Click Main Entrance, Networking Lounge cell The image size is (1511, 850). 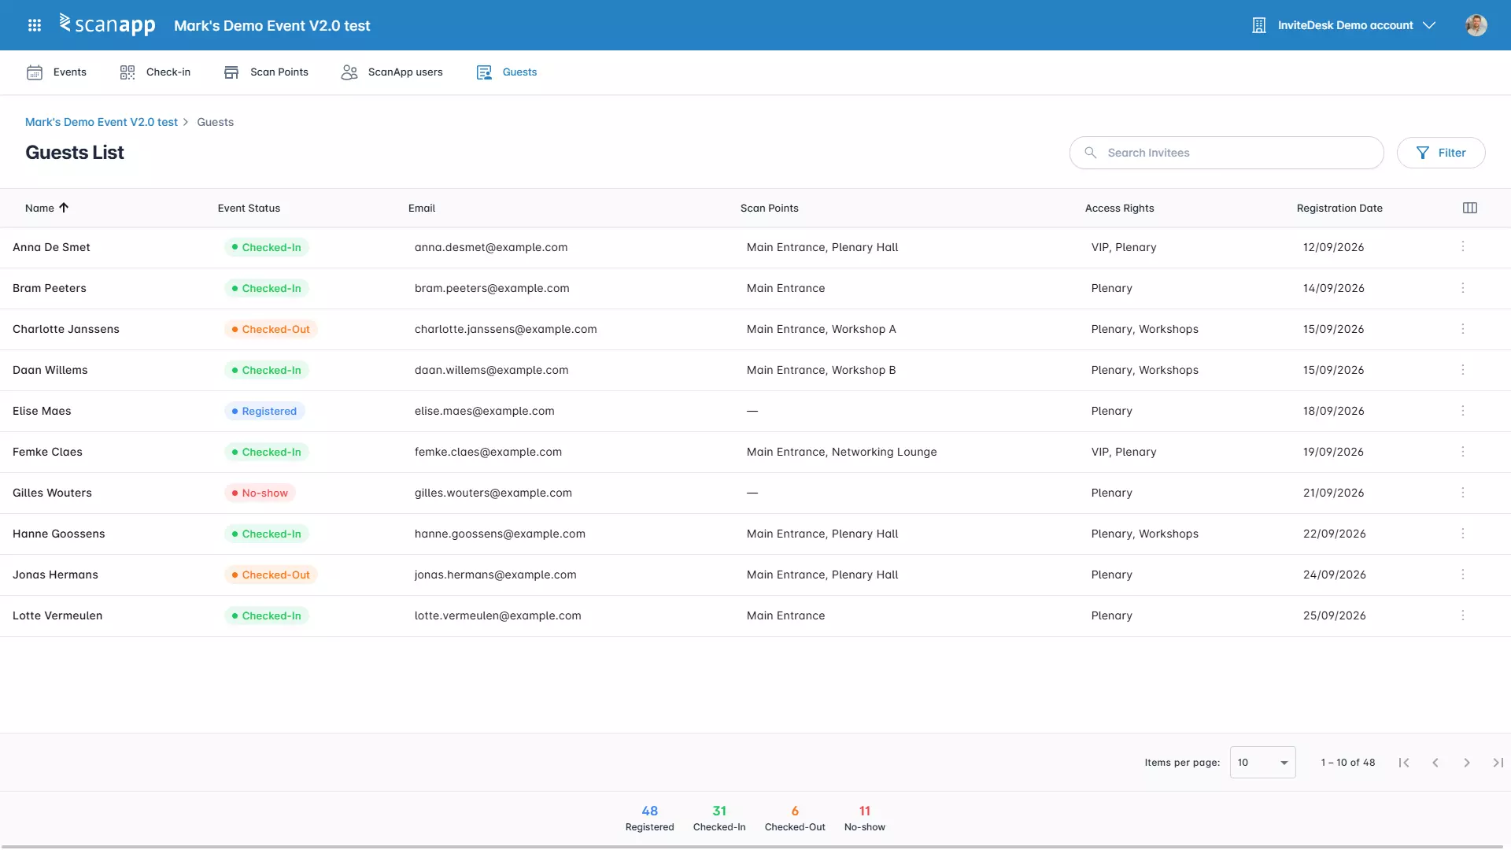(841, 452)
